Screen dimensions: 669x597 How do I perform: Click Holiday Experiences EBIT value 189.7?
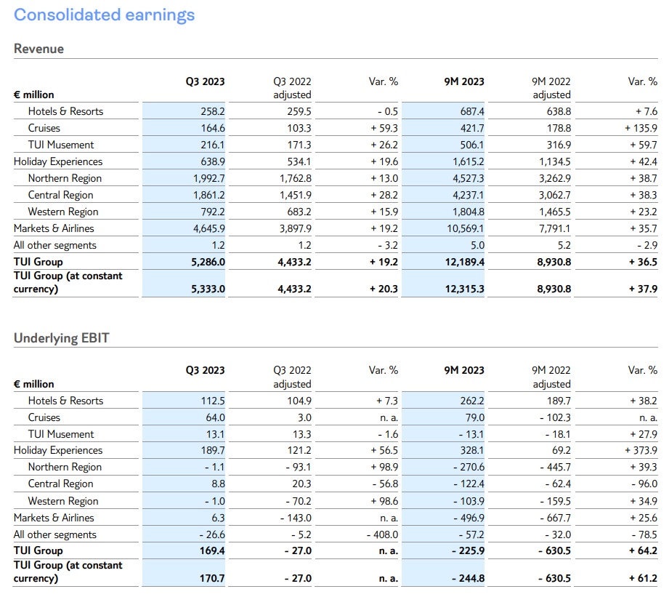coord(212,451)
